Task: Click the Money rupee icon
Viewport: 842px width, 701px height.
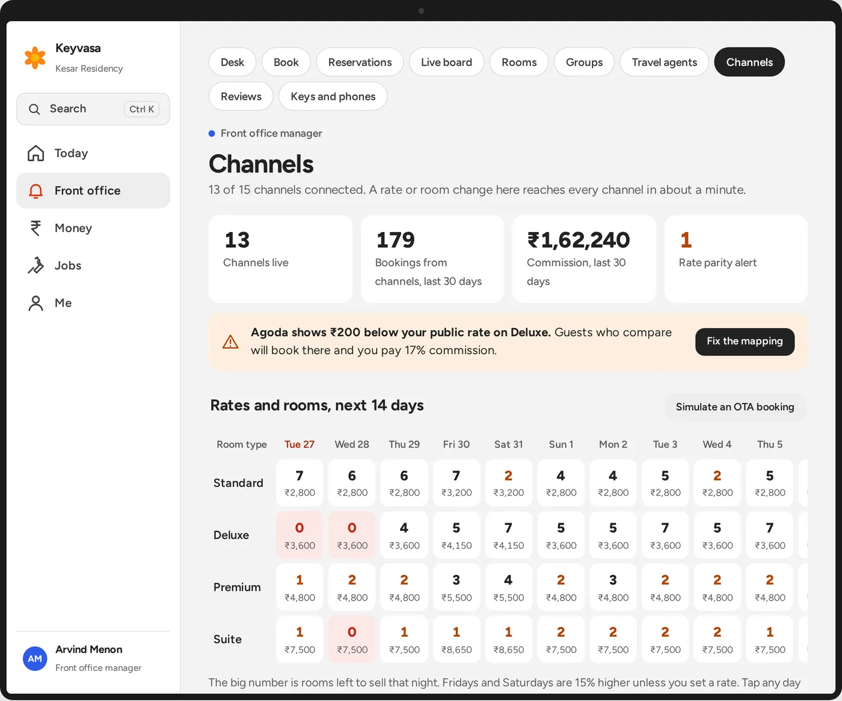Action: coord(36,228)
